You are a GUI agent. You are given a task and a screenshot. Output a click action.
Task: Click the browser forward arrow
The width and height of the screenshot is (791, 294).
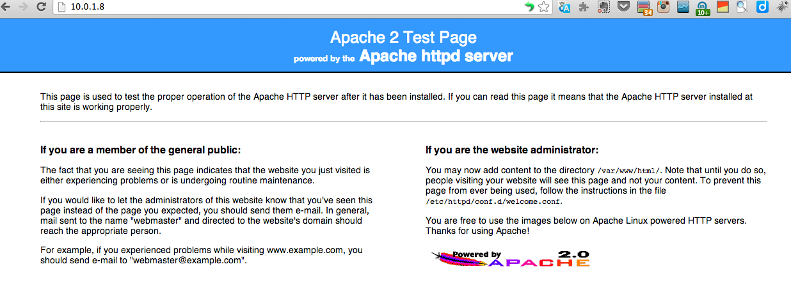23,7
